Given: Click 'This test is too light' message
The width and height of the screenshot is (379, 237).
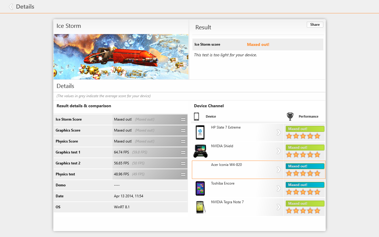Looking at the screenshot, I should tap(225, 55).
